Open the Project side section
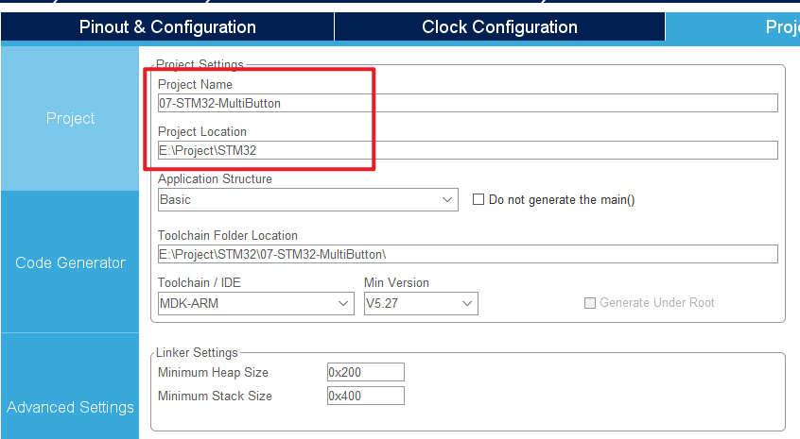 [71, 118]
